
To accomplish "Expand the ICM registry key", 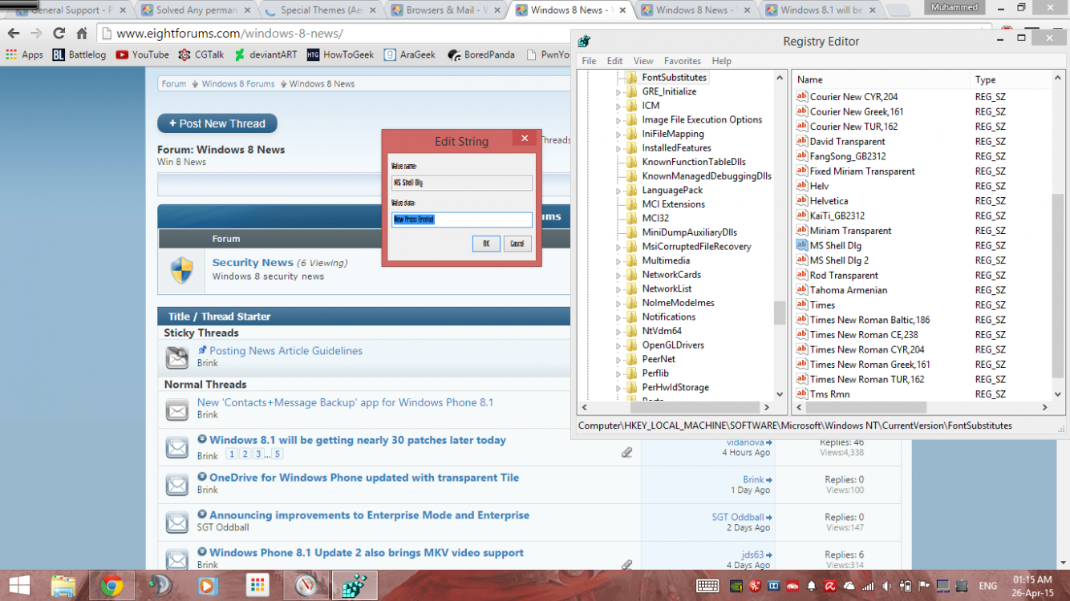I will 618,106.
